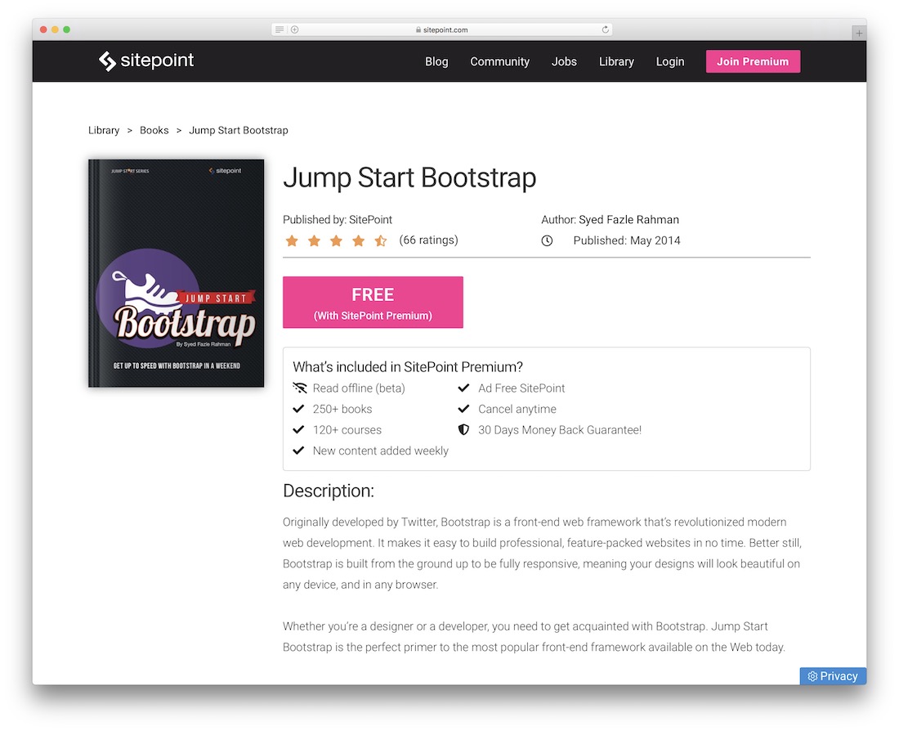The image size is (899, 731).
Task: Click the Description: heading
Action: pos(329,491)
